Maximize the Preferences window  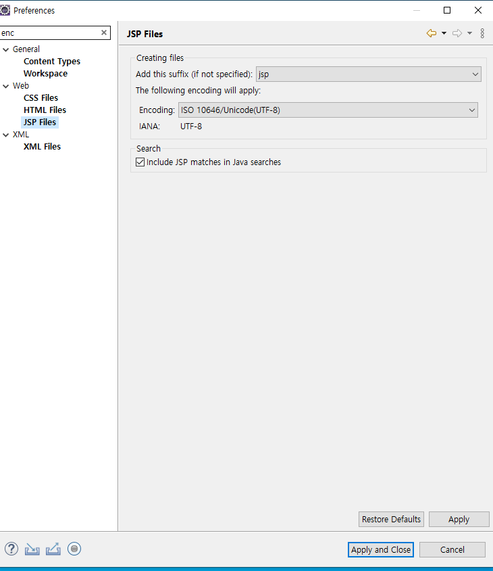[x=447, y=10]
